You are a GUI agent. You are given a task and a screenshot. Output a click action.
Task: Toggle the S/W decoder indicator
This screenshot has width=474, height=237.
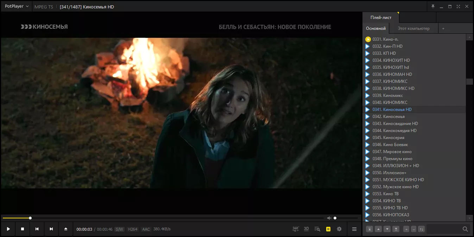(119, 229)
